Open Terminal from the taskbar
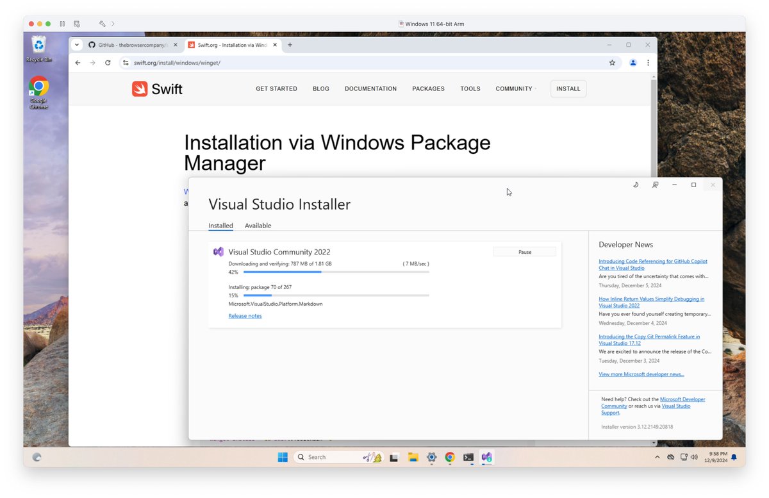 [468, 457]
